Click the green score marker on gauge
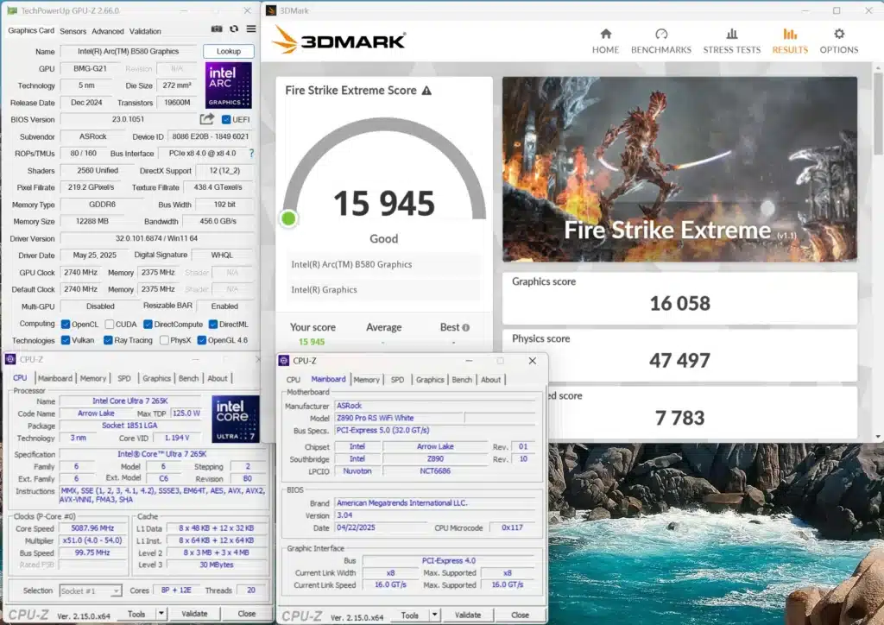This screenshot has width=884, height=625. click(x=288, y=218)
